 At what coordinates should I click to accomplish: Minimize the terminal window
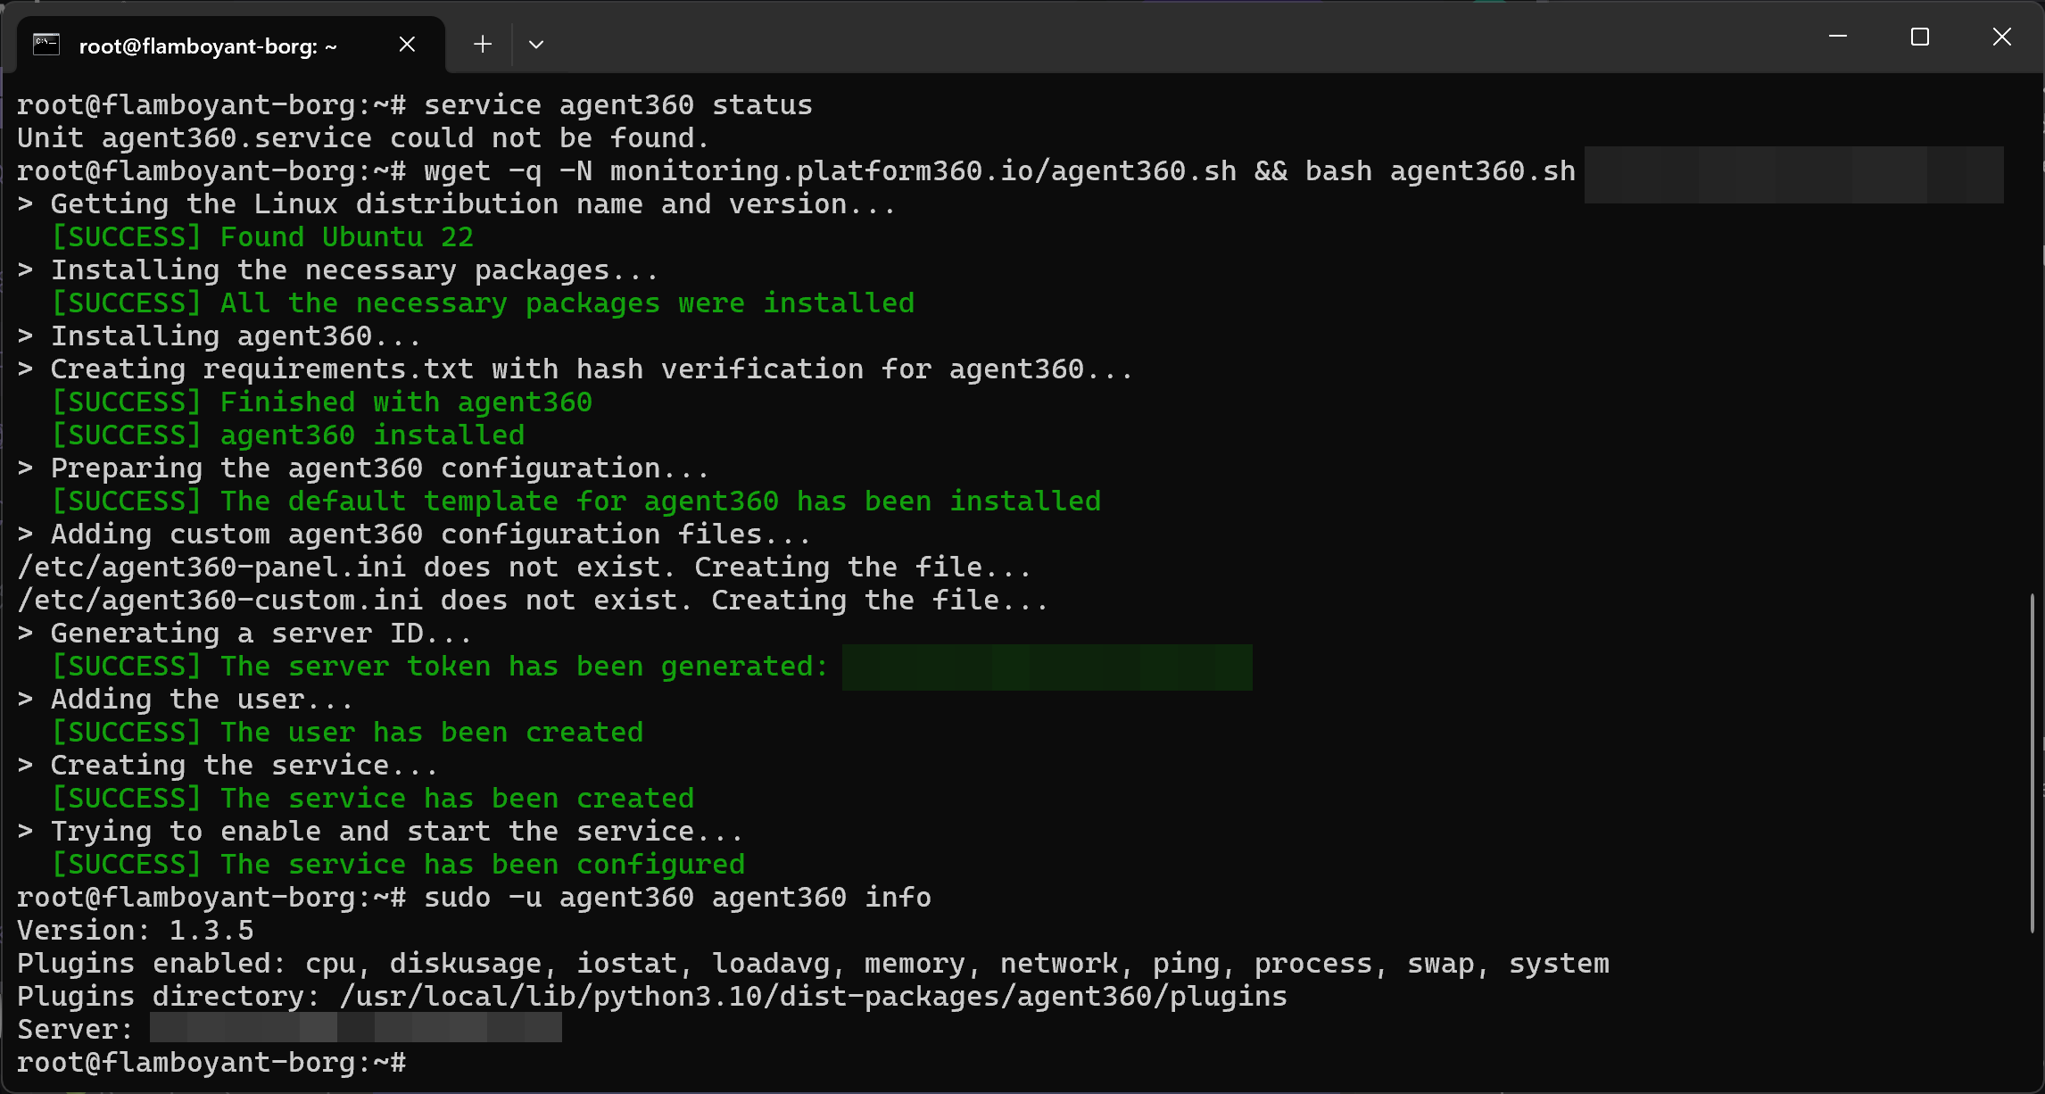point(1838,37)
